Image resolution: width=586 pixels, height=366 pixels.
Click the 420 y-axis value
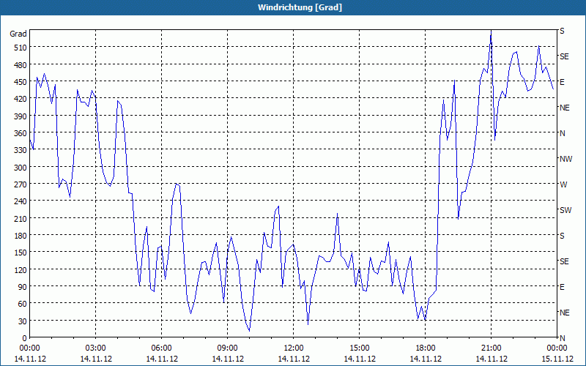[x=21, y=99]
